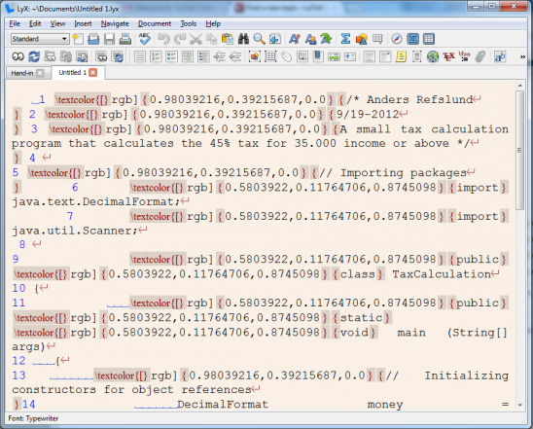Click the text 'TaxCalculation' in editor
The width and height of the screenshot is (533, 429).
point(442,274)
